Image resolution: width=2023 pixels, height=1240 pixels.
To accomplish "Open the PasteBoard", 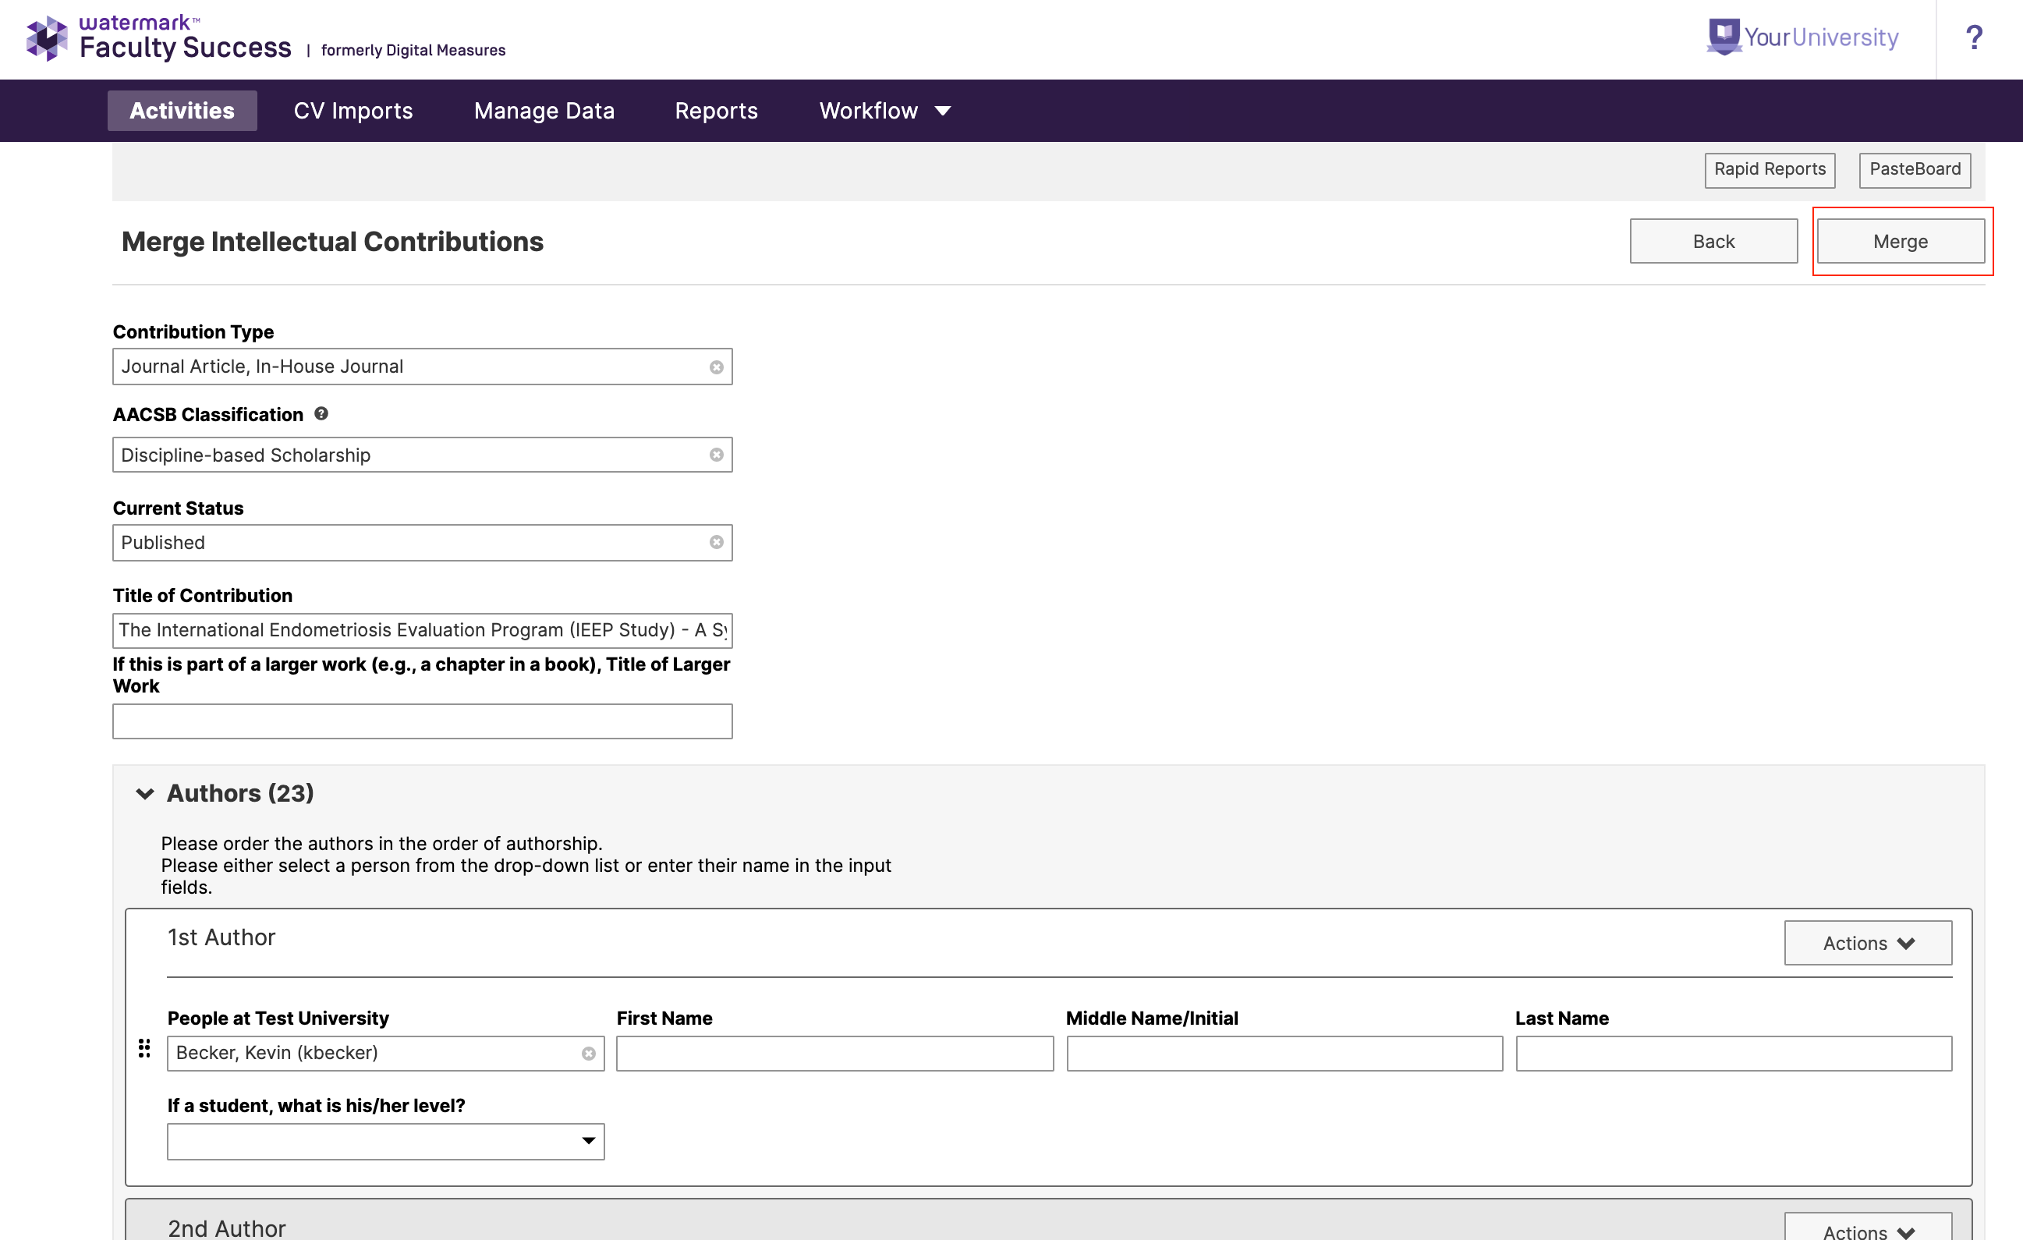I will [x=1915, y=170].
